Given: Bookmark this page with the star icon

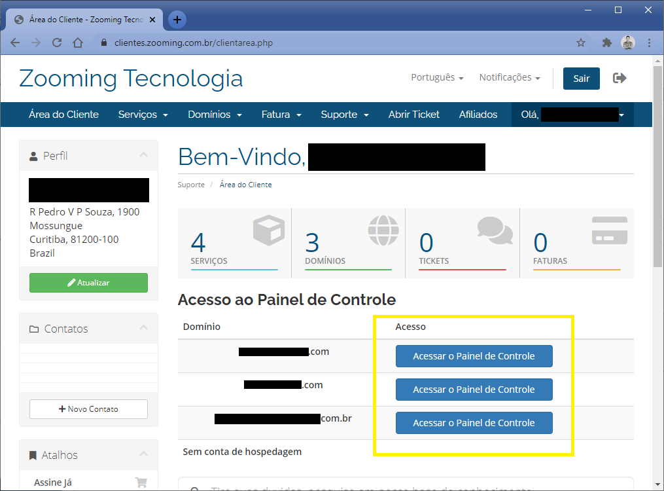Looking at the screenshot, I should point(580,43).
